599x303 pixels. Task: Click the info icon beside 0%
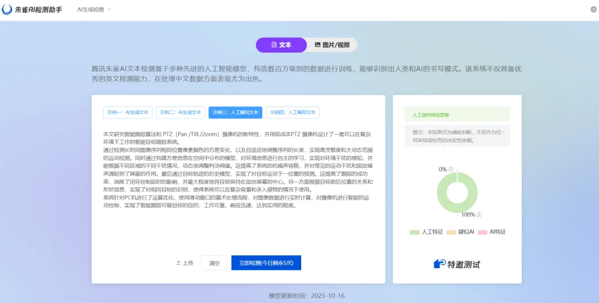451,169
